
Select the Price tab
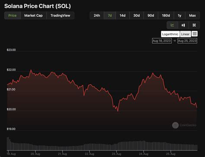pyautogui.click(x=13, y=16)
